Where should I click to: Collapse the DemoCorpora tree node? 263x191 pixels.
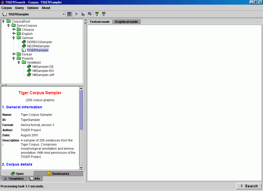click(x=8, y=25)
